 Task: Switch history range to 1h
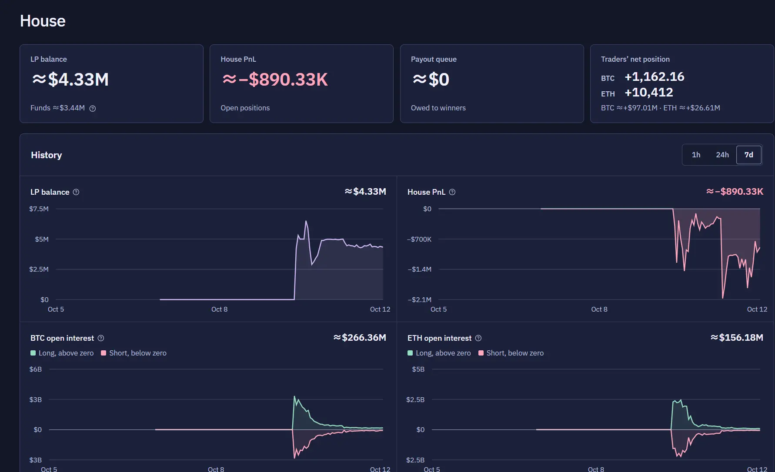point(696,155)
